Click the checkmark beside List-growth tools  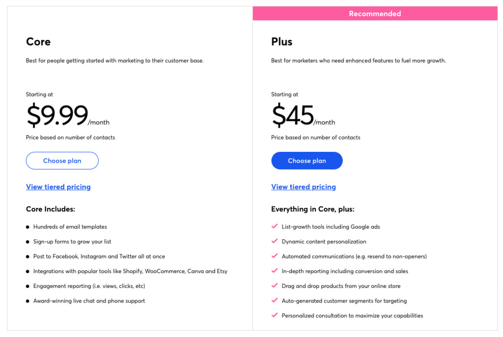(275, 226)
